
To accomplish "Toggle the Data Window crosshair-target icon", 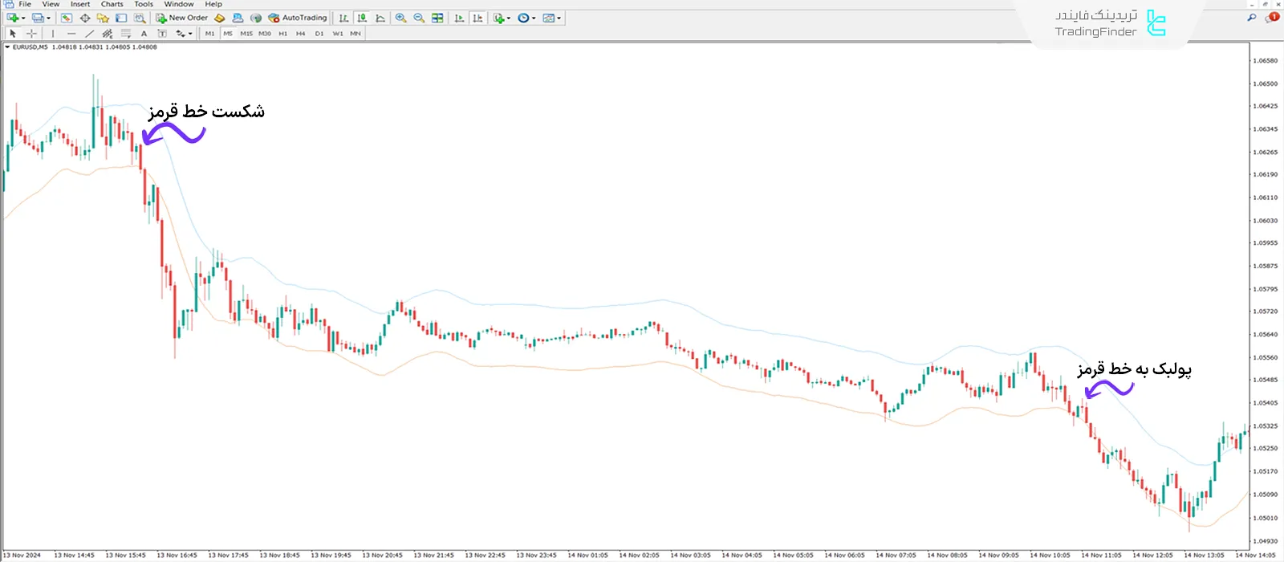I will (x=85, y=18).
